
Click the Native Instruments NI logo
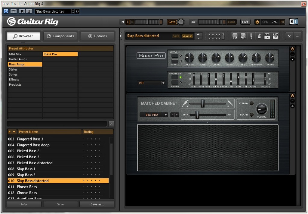coord(294,22)
